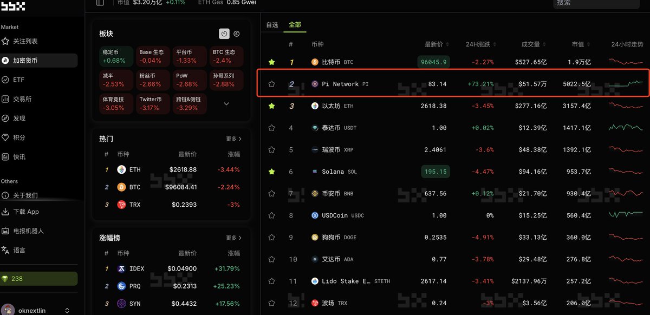
Task: Click IDEX icon in 涨幅榜
Action: coord(121,268)
